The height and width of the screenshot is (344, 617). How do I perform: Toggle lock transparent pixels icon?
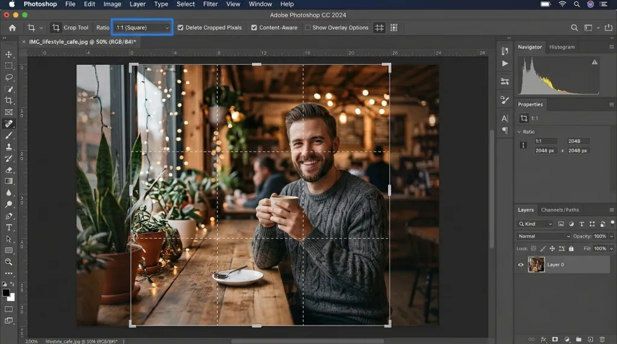pos(534,248)
